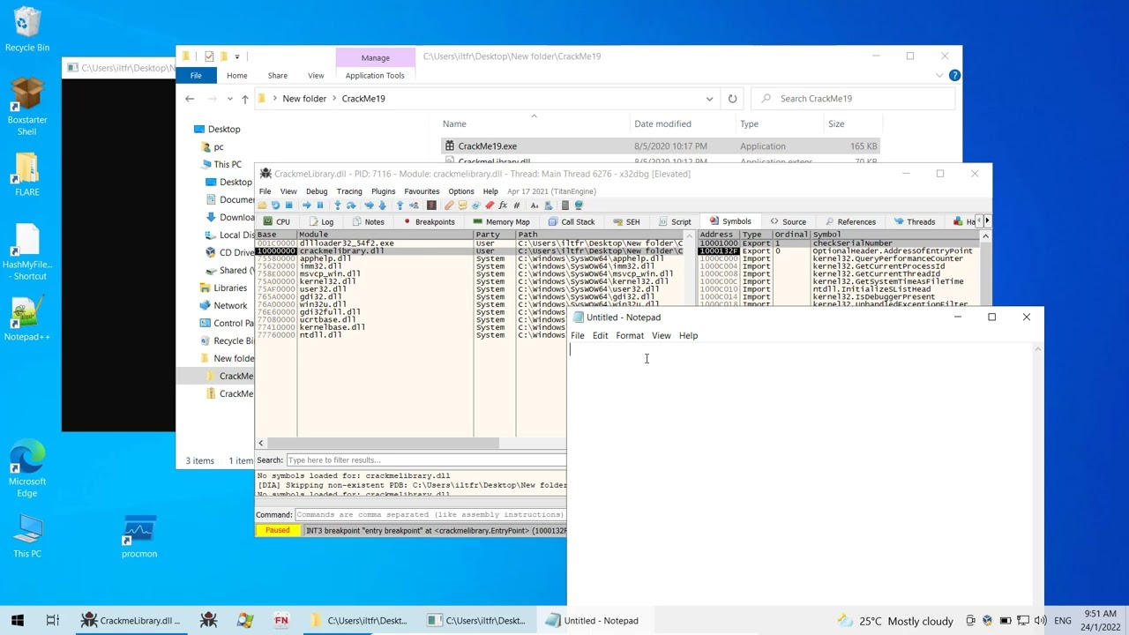Click the Comments icon in x32dbg toolbar
This screenshot has width=1129, height=635.
pyautogui.click(x=462, y=205)
